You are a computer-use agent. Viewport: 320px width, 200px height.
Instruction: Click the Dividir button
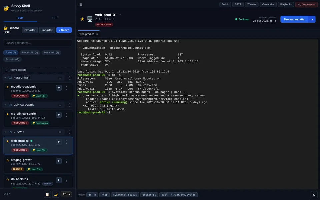point(225,4)
